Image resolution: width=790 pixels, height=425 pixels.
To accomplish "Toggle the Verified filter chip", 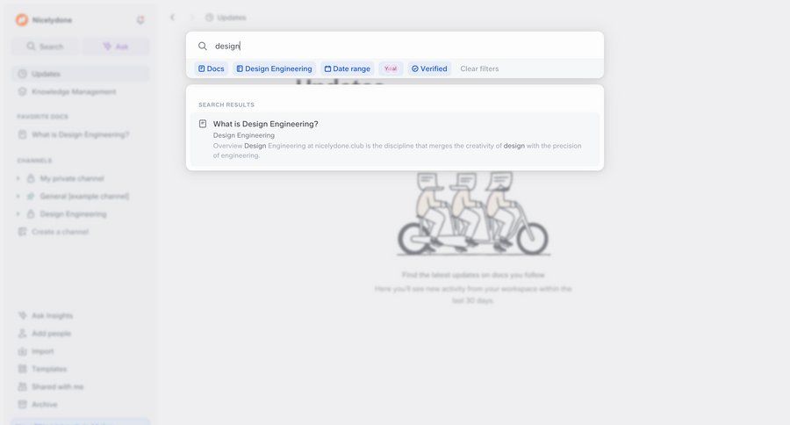I will click(429, 68).
